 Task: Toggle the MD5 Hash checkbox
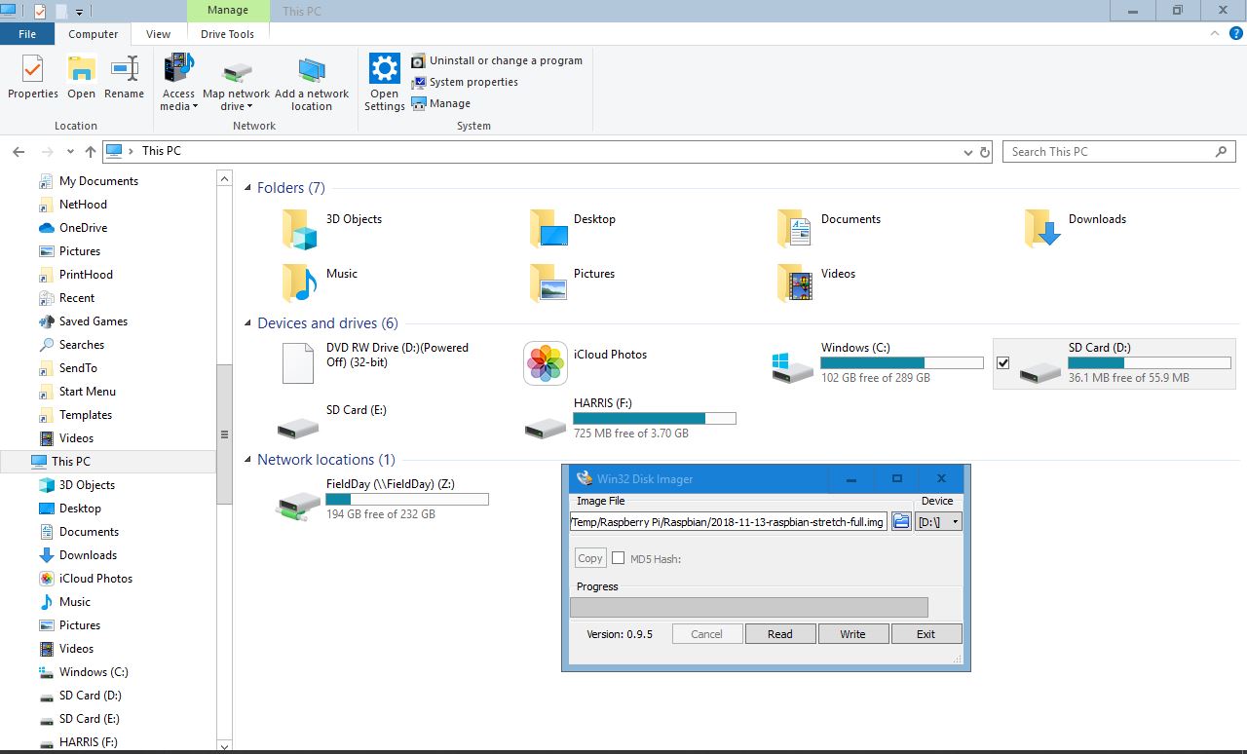pos(618,558)
